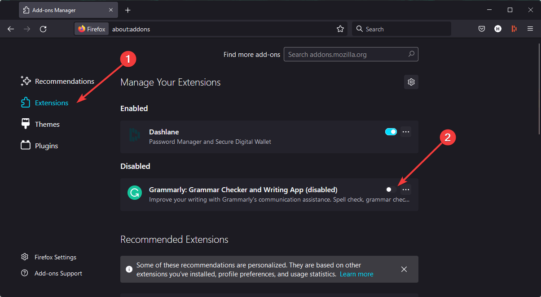
Task: Show the Plugins category
Action: click(x=39, y=146)
